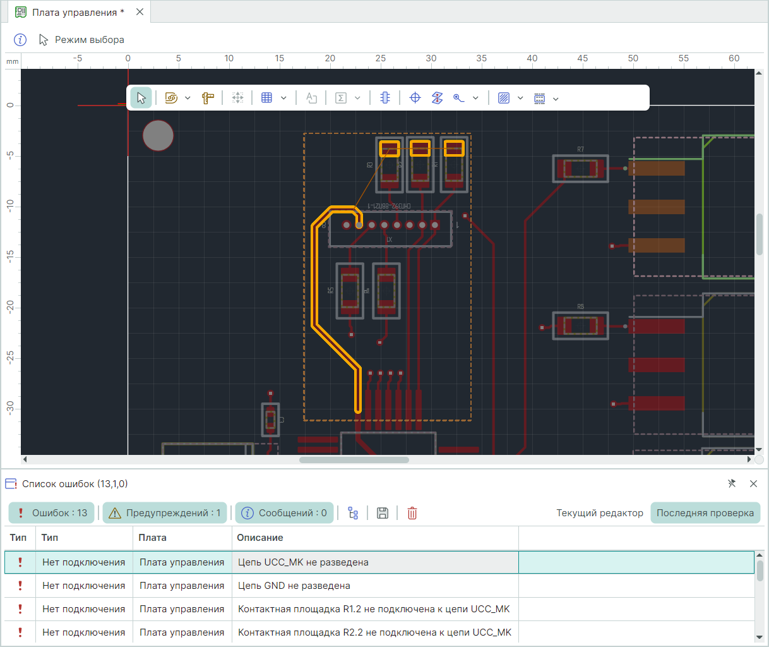Click the crosshair origin tool

[415, 98]
